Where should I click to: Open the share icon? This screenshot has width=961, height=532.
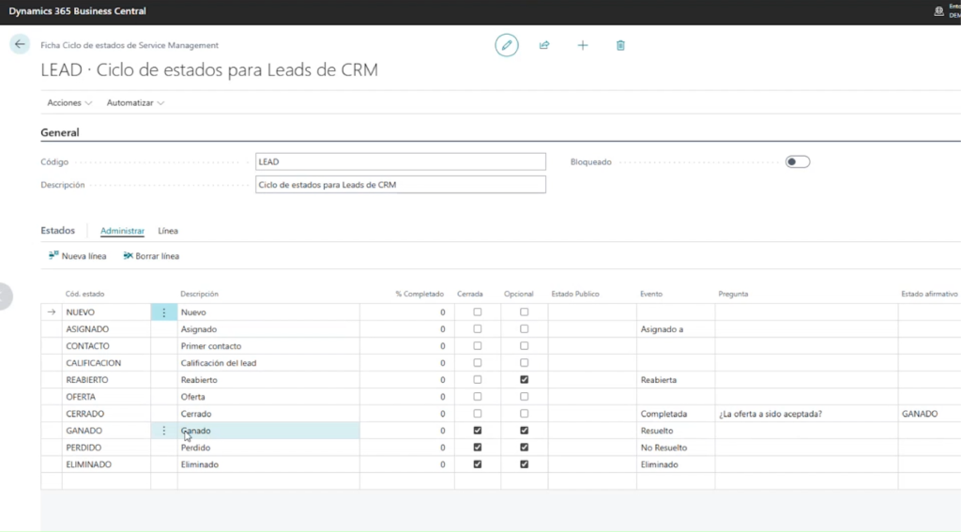coord(544,45)
